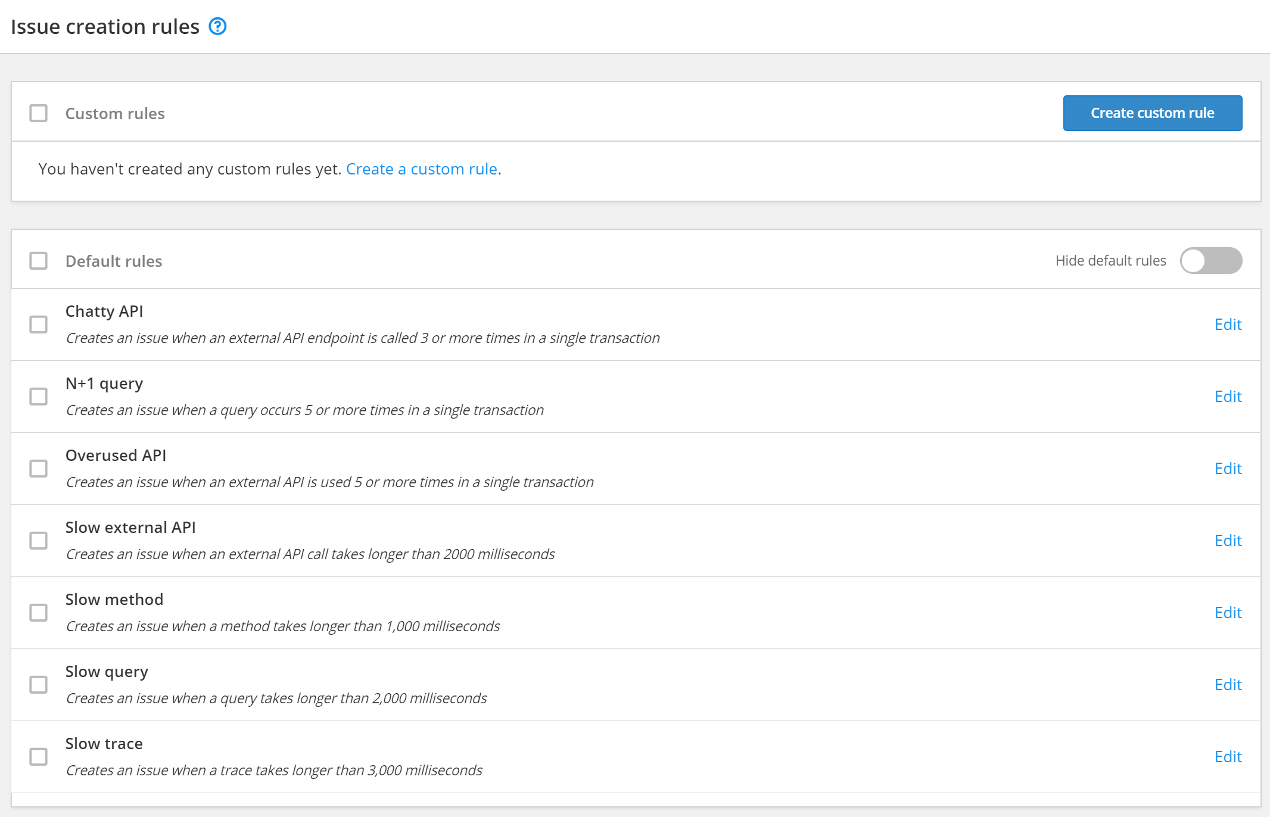
Task: Check the Slow method rule checkbox
Action: coord(39,613)
